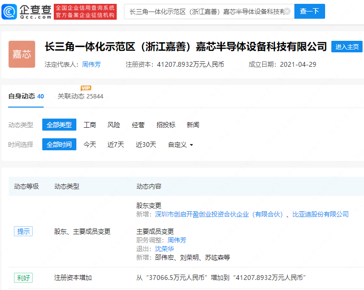364x290 pixels.
Task: Click legal representative 周伟芳 link
Action: pyautogui.click(x=91, y=64)
